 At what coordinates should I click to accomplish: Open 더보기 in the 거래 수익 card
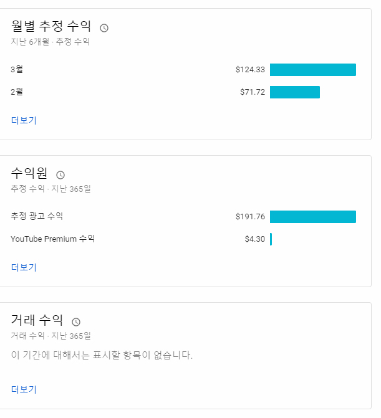tap(24, 389)
